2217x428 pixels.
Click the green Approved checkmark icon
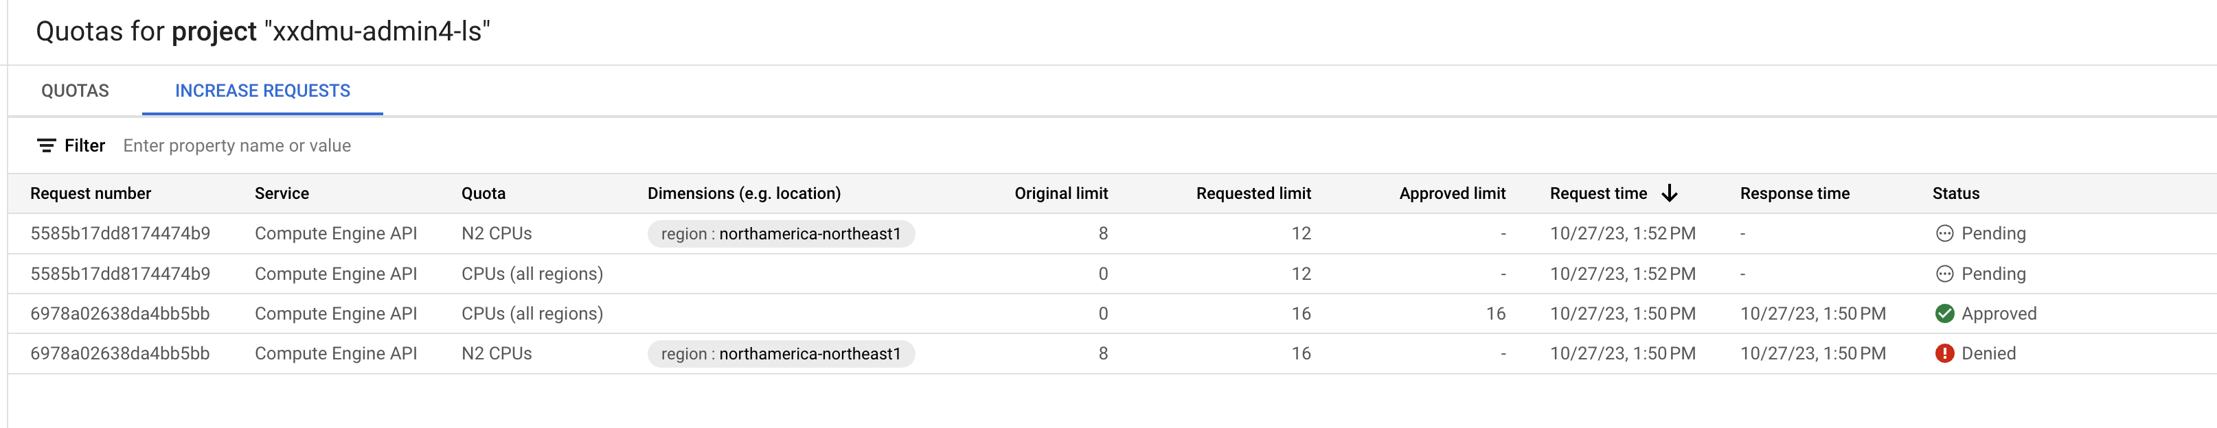(x=1945, y=313)
